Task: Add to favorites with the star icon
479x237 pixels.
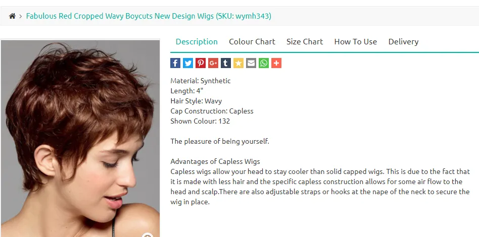Action: tap(238, 63)
